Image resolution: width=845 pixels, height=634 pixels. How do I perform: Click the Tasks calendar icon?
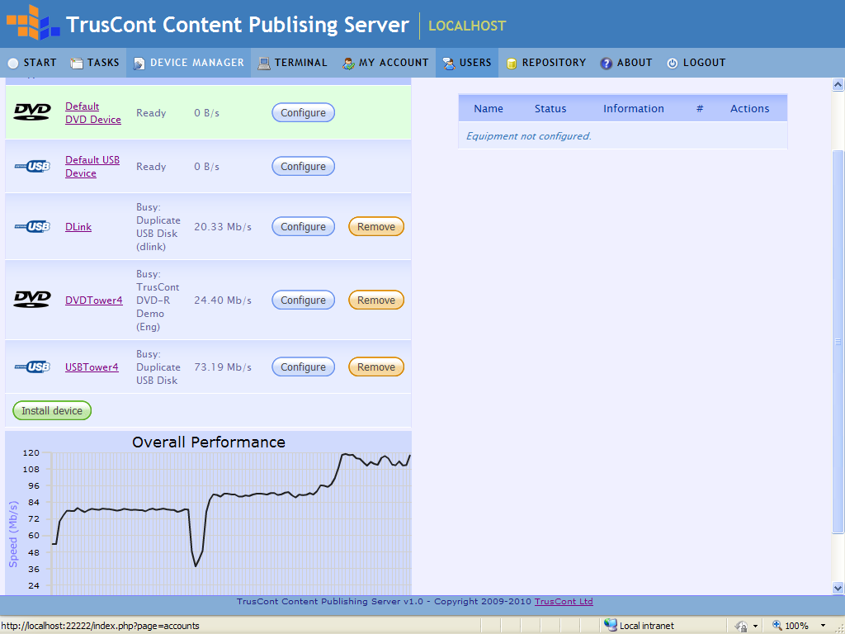point(77,63)
